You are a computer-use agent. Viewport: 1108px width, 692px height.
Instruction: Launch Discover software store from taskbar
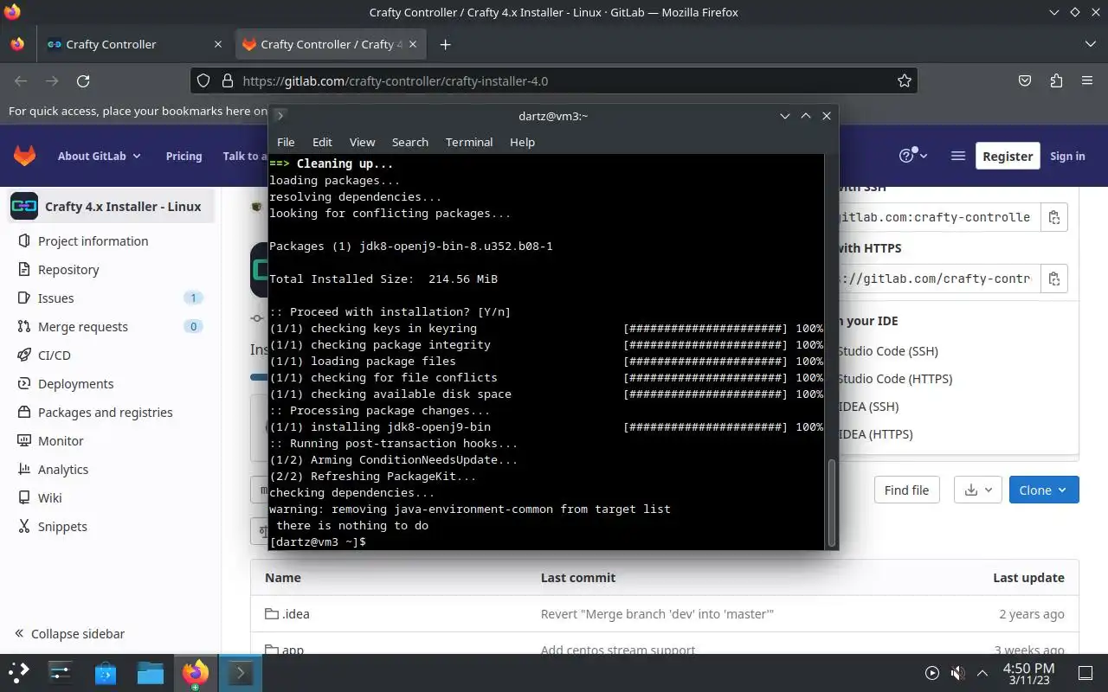pyautogui.click(x=106, y=672)
